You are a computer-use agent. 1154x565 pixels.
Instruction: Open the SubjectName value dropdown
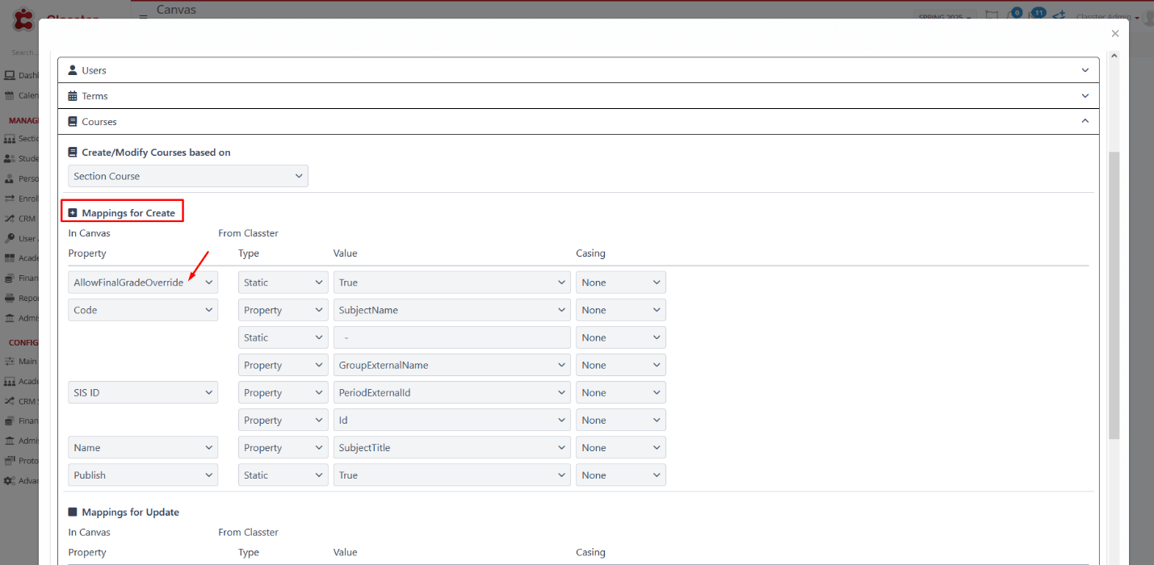click(x=452, y=310)
